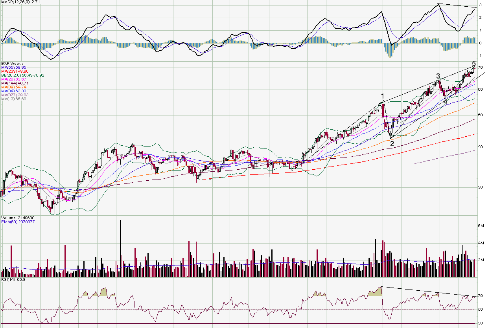Click the 2M volume axis label
Viewport: 490px width, 328px height.
481,260
